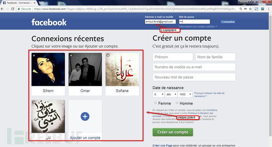Click the email or mobile login field
This screenshot has width=272, height=147.
(x=160, y=22)
